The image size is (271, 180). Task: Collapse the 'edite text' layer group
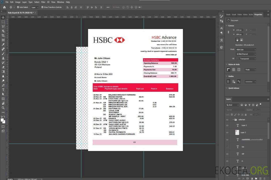point(233,119)
